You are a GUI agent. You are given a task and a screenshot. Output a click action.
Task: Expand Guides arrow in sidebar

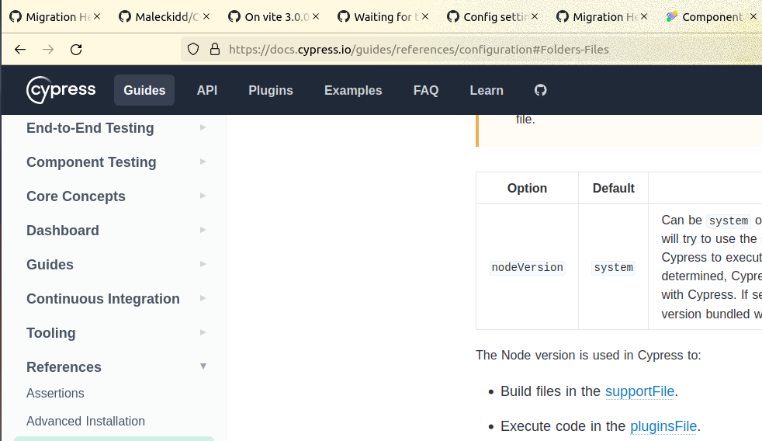[x=203, y=264]
